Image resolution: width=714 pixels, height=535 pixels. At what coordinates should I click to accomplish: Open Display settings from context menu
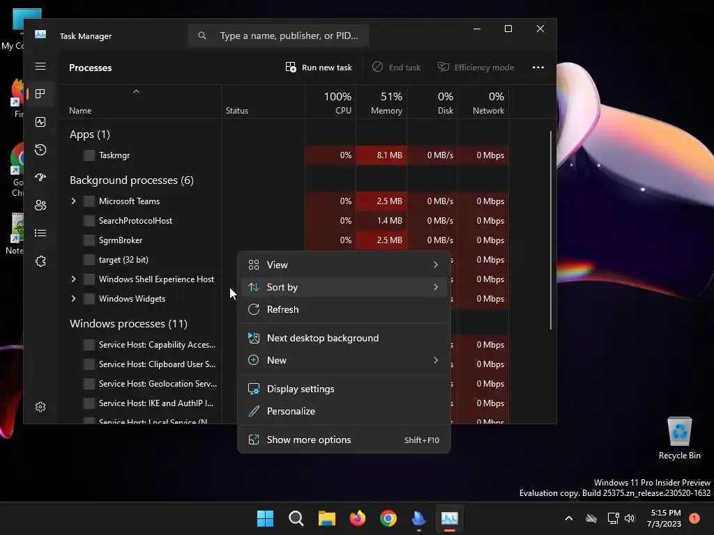(x=344, y=389)
